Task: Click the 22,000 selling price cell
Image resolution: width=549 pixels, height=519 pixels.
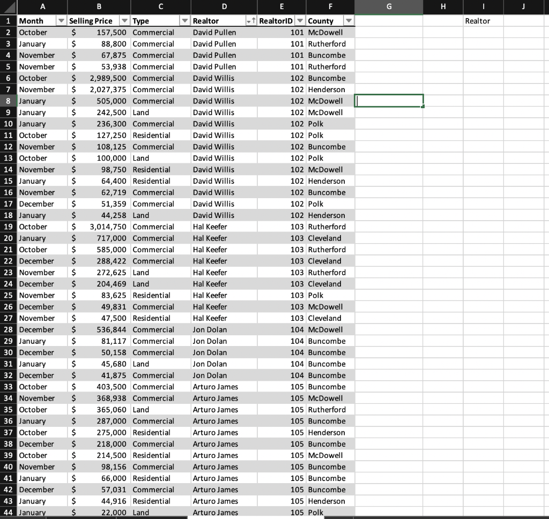Action: tap(99, 513)
